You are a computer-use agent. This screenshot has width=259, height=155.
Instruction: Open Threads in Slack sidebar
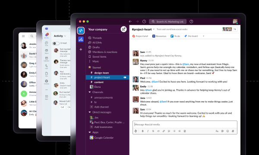coord(95,38)
